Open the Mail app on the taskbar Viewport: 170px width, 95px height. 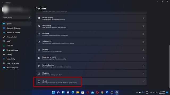coord(92,92)
